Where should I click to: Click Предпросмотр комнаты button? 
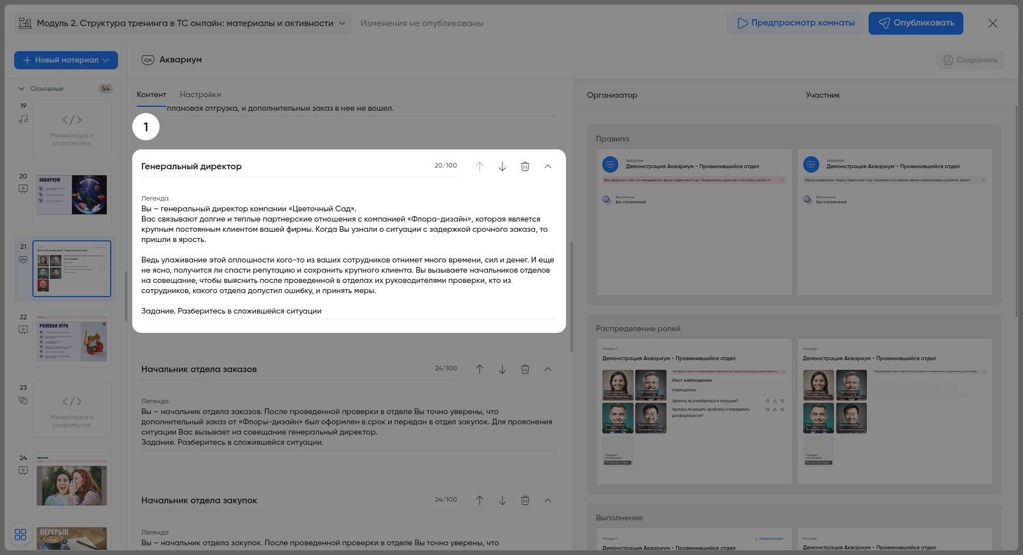tap(795, 23)
